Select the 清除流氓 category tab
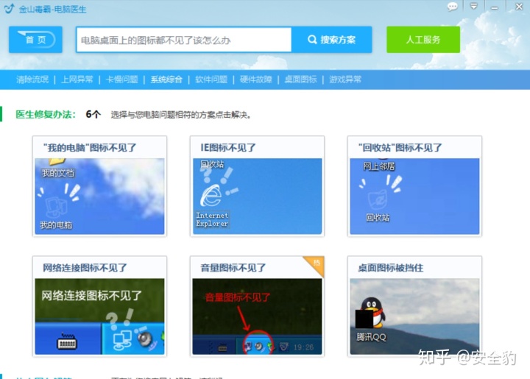The image size is (530, 379). tap(32, 79)
